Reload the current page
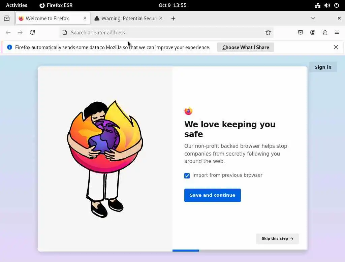345x262 pixels. tap(32, 33)
